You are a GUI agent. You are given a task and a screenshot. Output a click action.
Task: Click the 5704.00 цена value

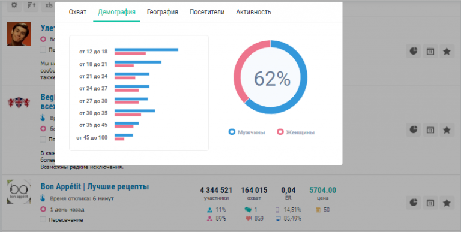coord(322,190)
